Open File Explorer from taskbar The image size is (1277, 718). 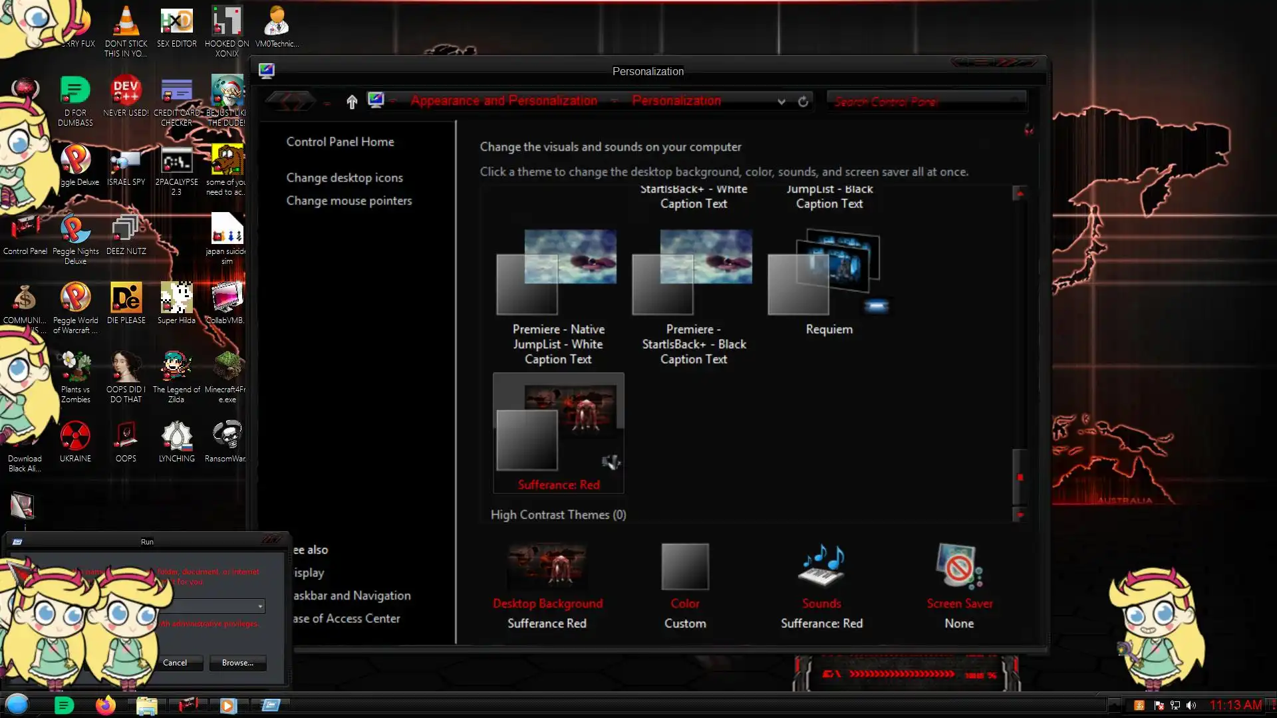[146, 705]
